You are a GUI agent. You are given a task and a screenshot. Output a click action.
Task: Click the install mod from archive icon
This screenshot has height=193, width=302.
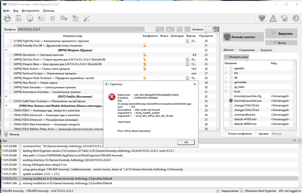8,18
